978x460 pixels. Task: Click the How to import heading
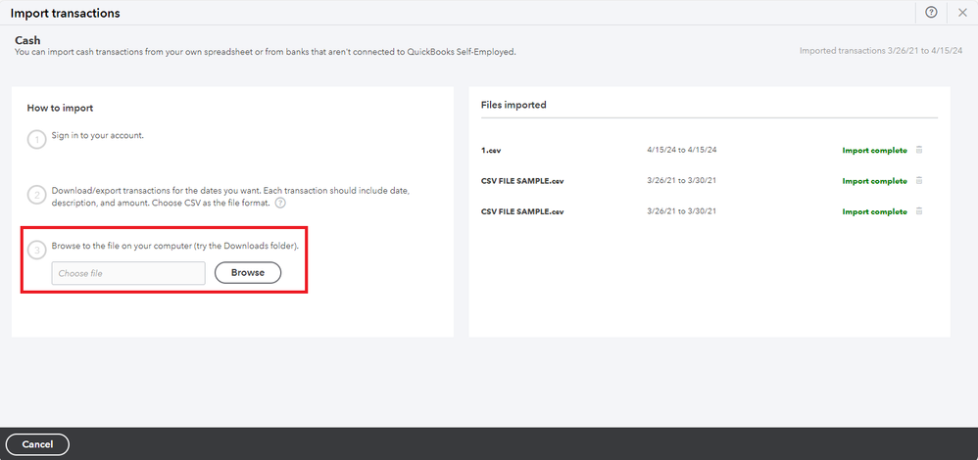pyautogui.click(x=60, y=108)
